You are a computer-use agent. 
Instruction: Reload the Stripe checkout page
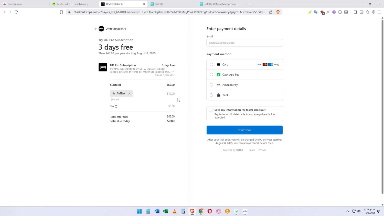[16, 12]
